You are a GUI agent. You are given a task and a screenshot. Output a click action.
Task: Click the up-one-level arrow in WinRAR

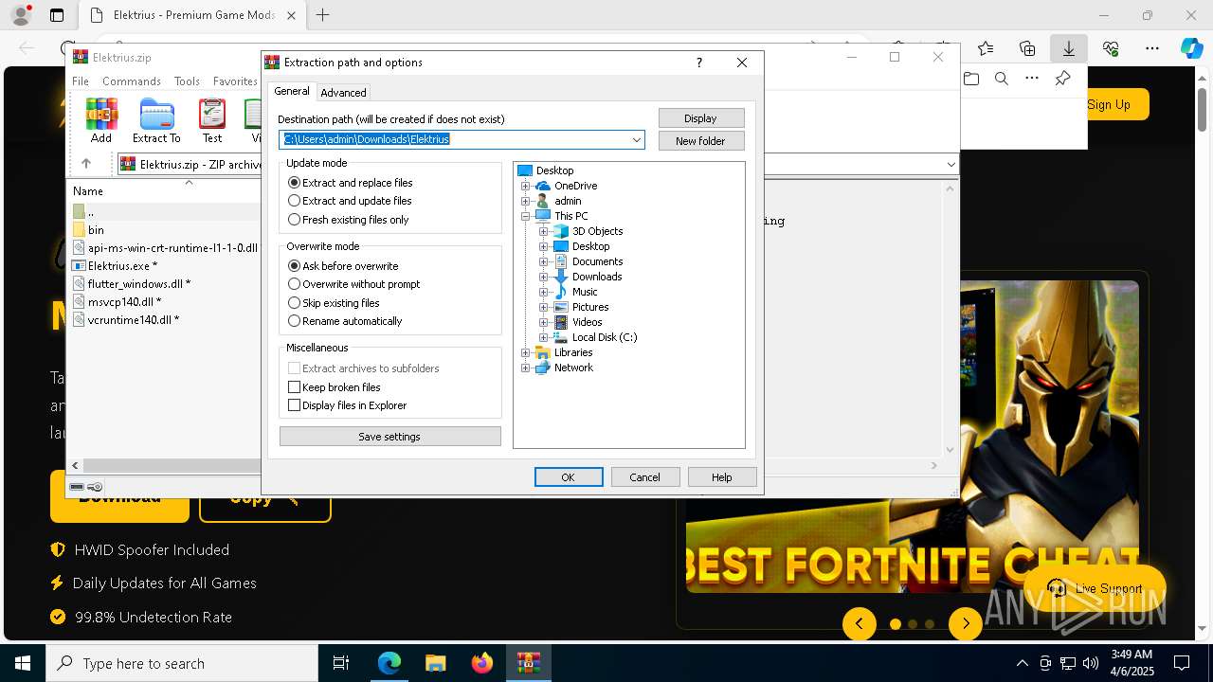pyautogui.click(x=86, y=164)
